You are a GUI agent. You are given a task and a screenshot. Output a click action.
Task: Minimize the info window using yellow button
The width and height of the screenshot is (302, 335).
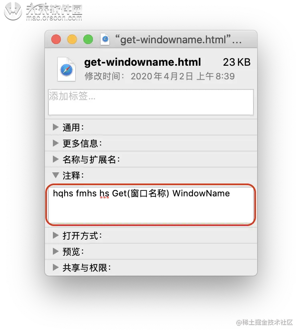(x=72, y=39)
